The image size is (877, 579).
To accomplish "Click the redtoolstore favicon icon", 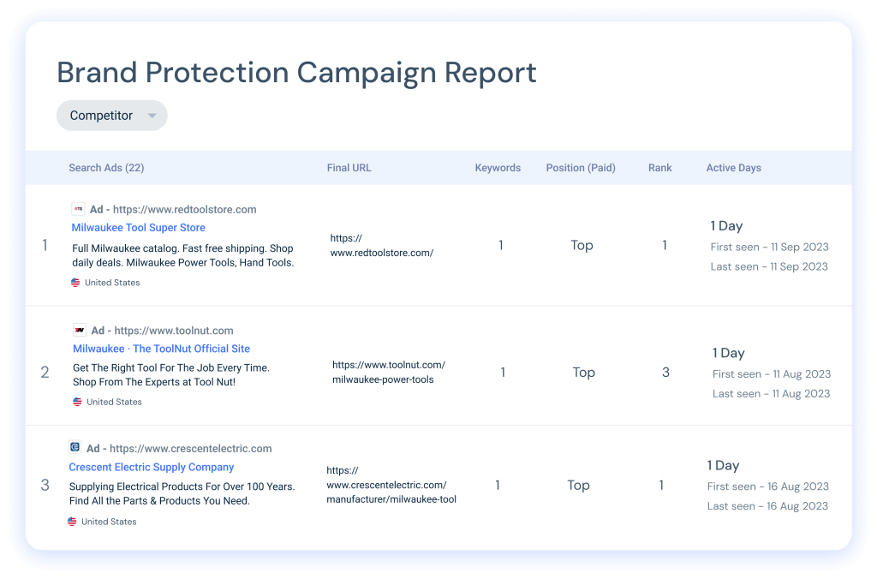I will (78, 209).
